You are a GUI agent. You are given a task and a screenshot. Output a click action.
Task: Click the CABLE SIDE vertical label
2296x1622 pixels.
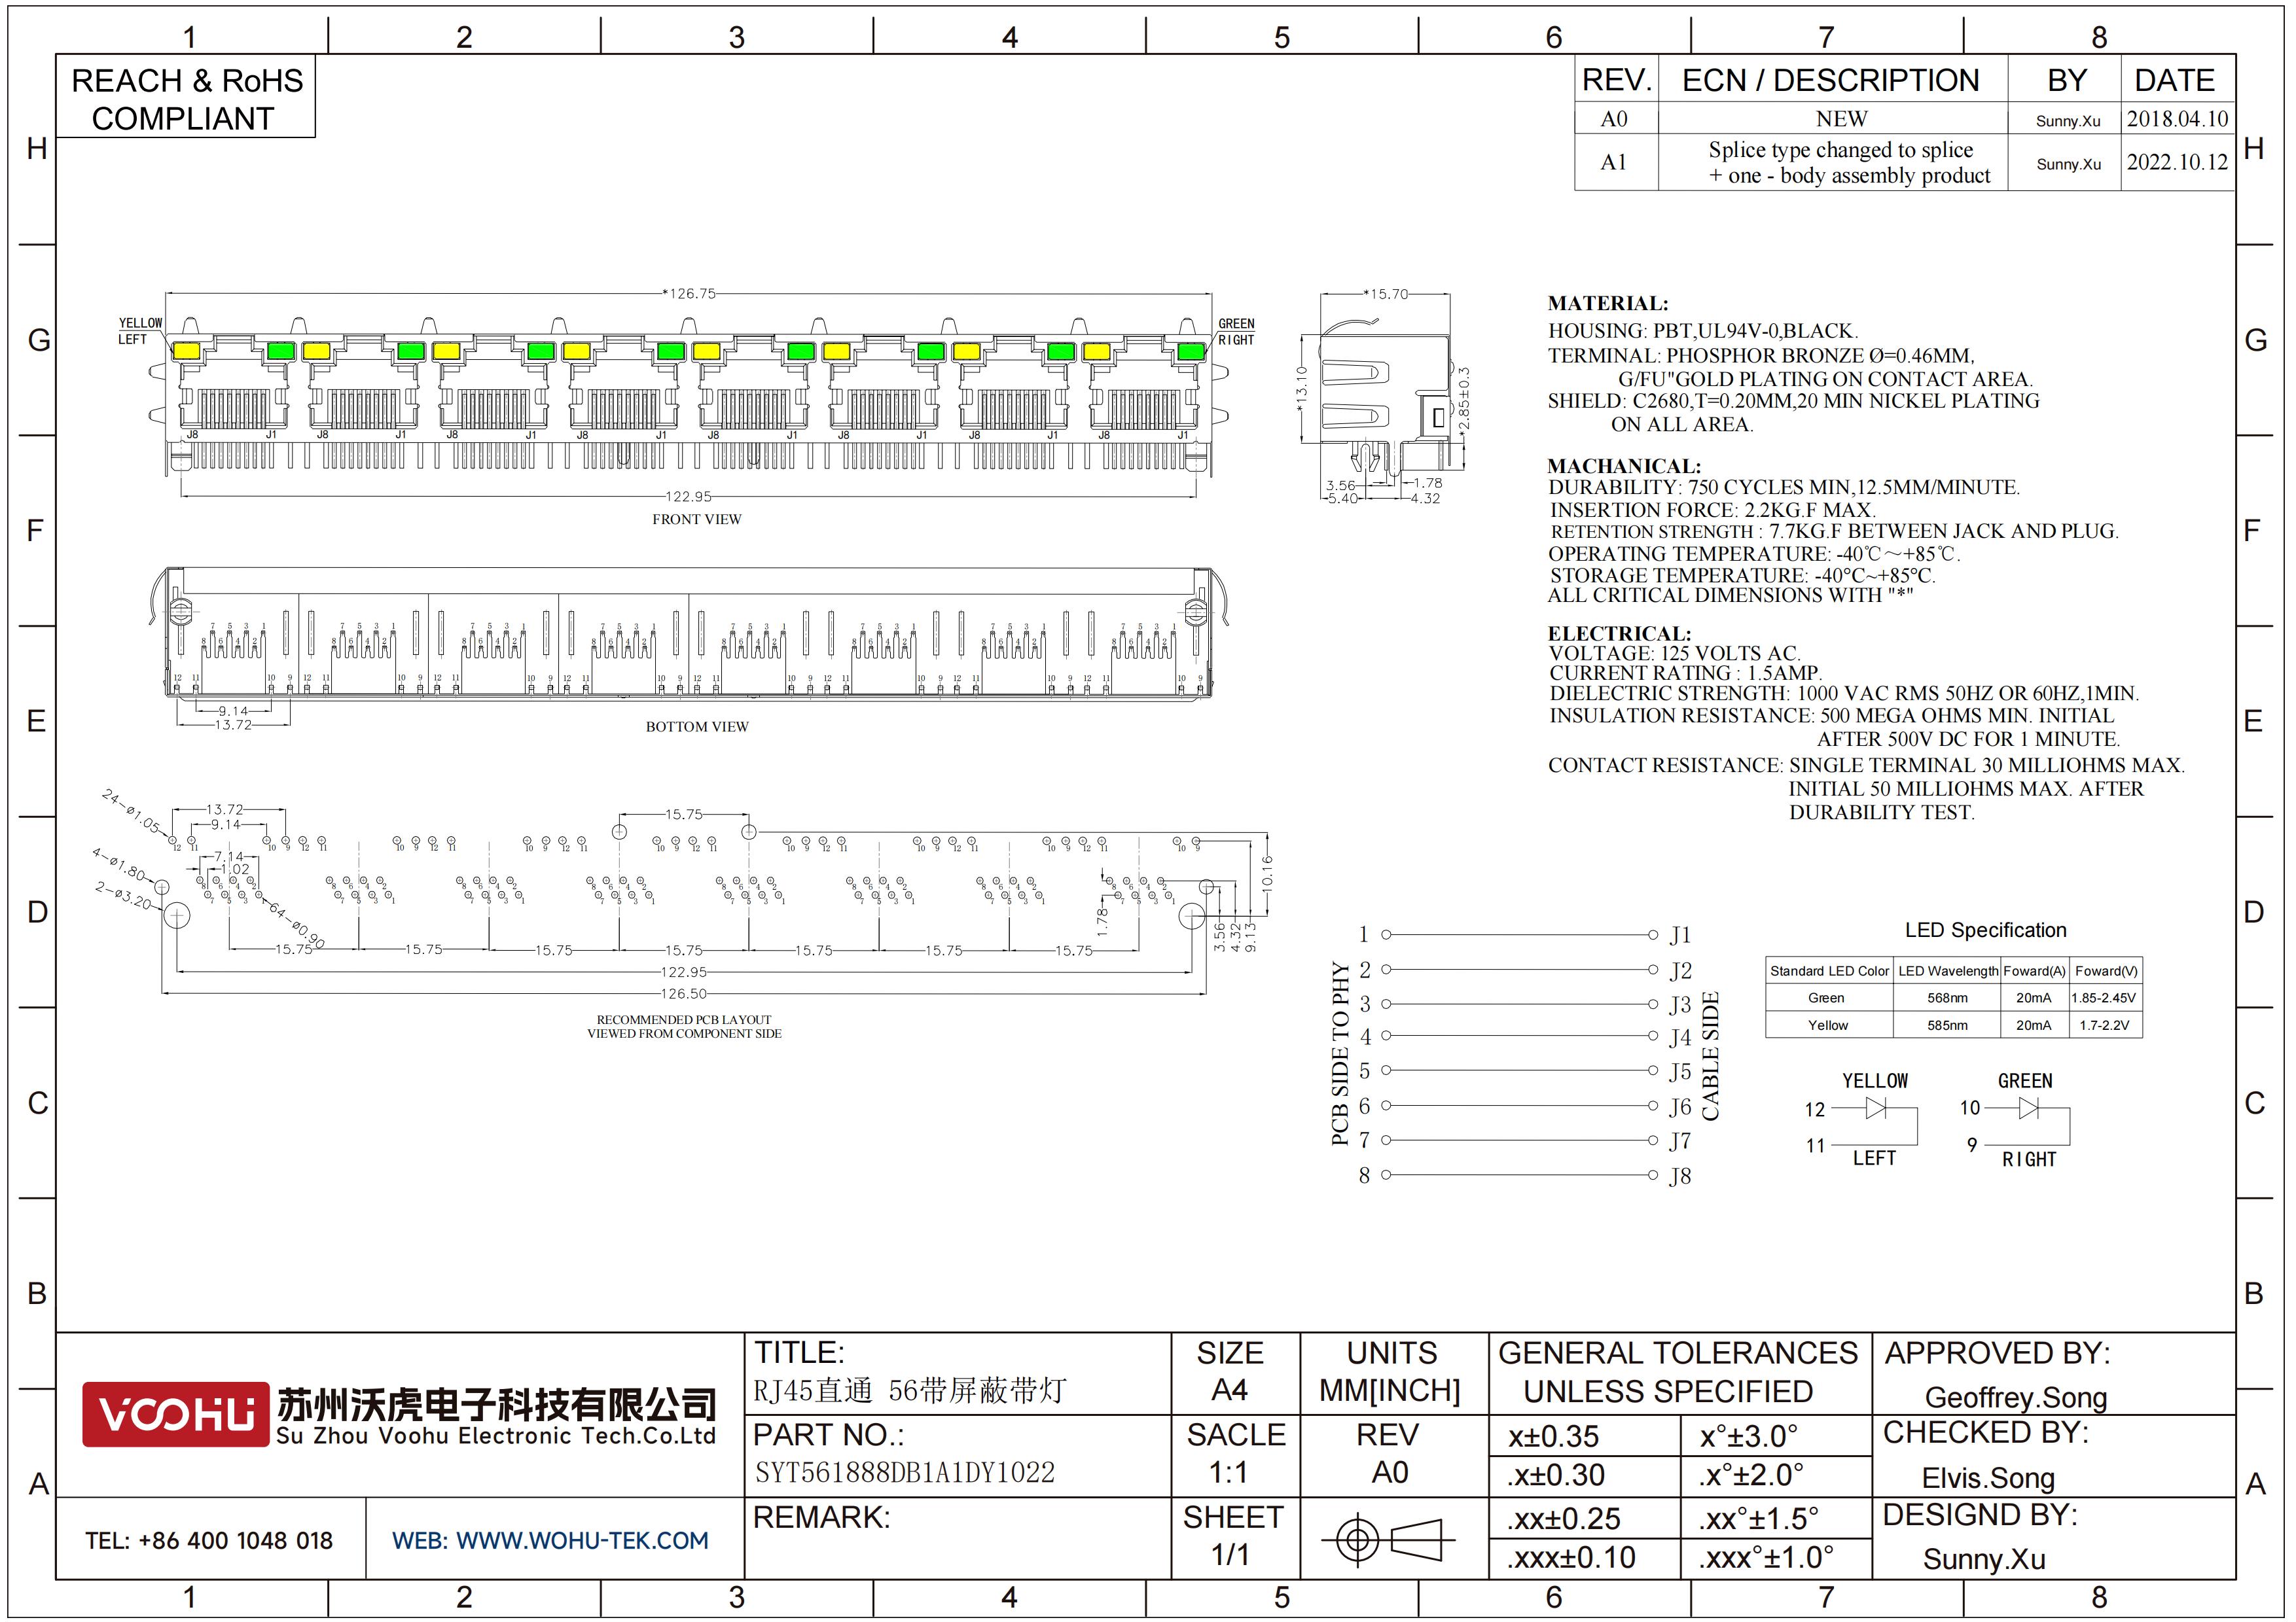(1710, 1055)
